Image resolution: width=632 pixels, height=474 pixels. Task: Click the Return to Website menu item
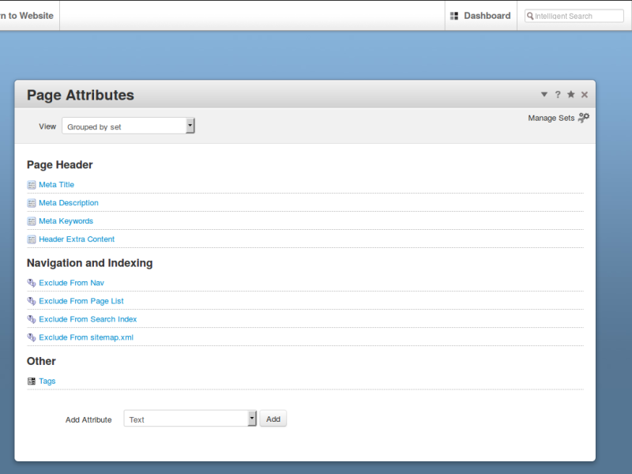pyautogui.click(x=29, y=16)
